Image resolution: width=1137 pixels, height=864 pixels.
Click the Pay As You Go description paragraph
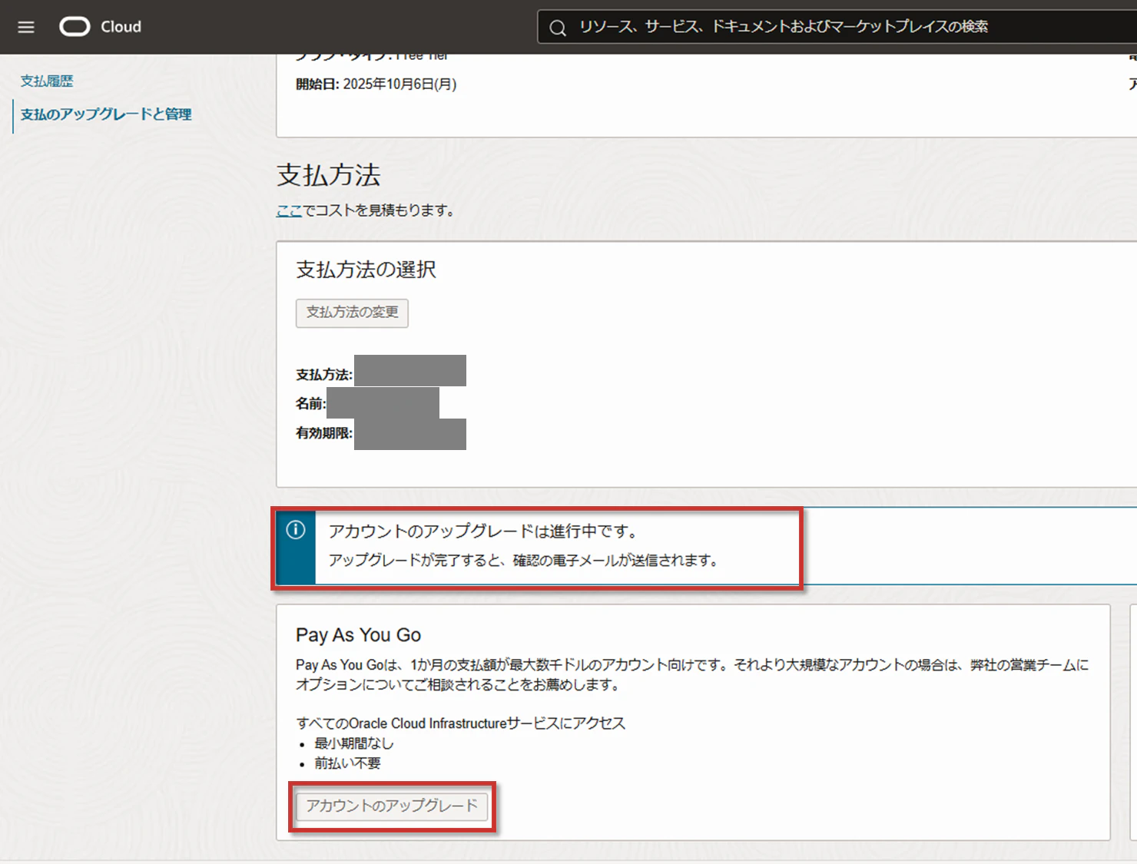click(692, 674)
